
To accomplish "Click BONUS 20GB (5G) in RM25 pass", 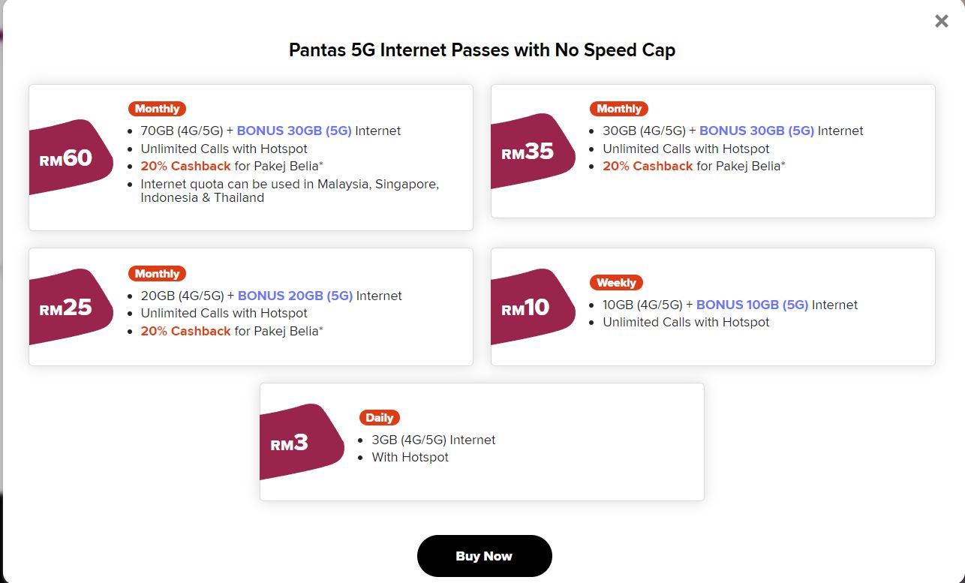I will (x=295, y=296).
